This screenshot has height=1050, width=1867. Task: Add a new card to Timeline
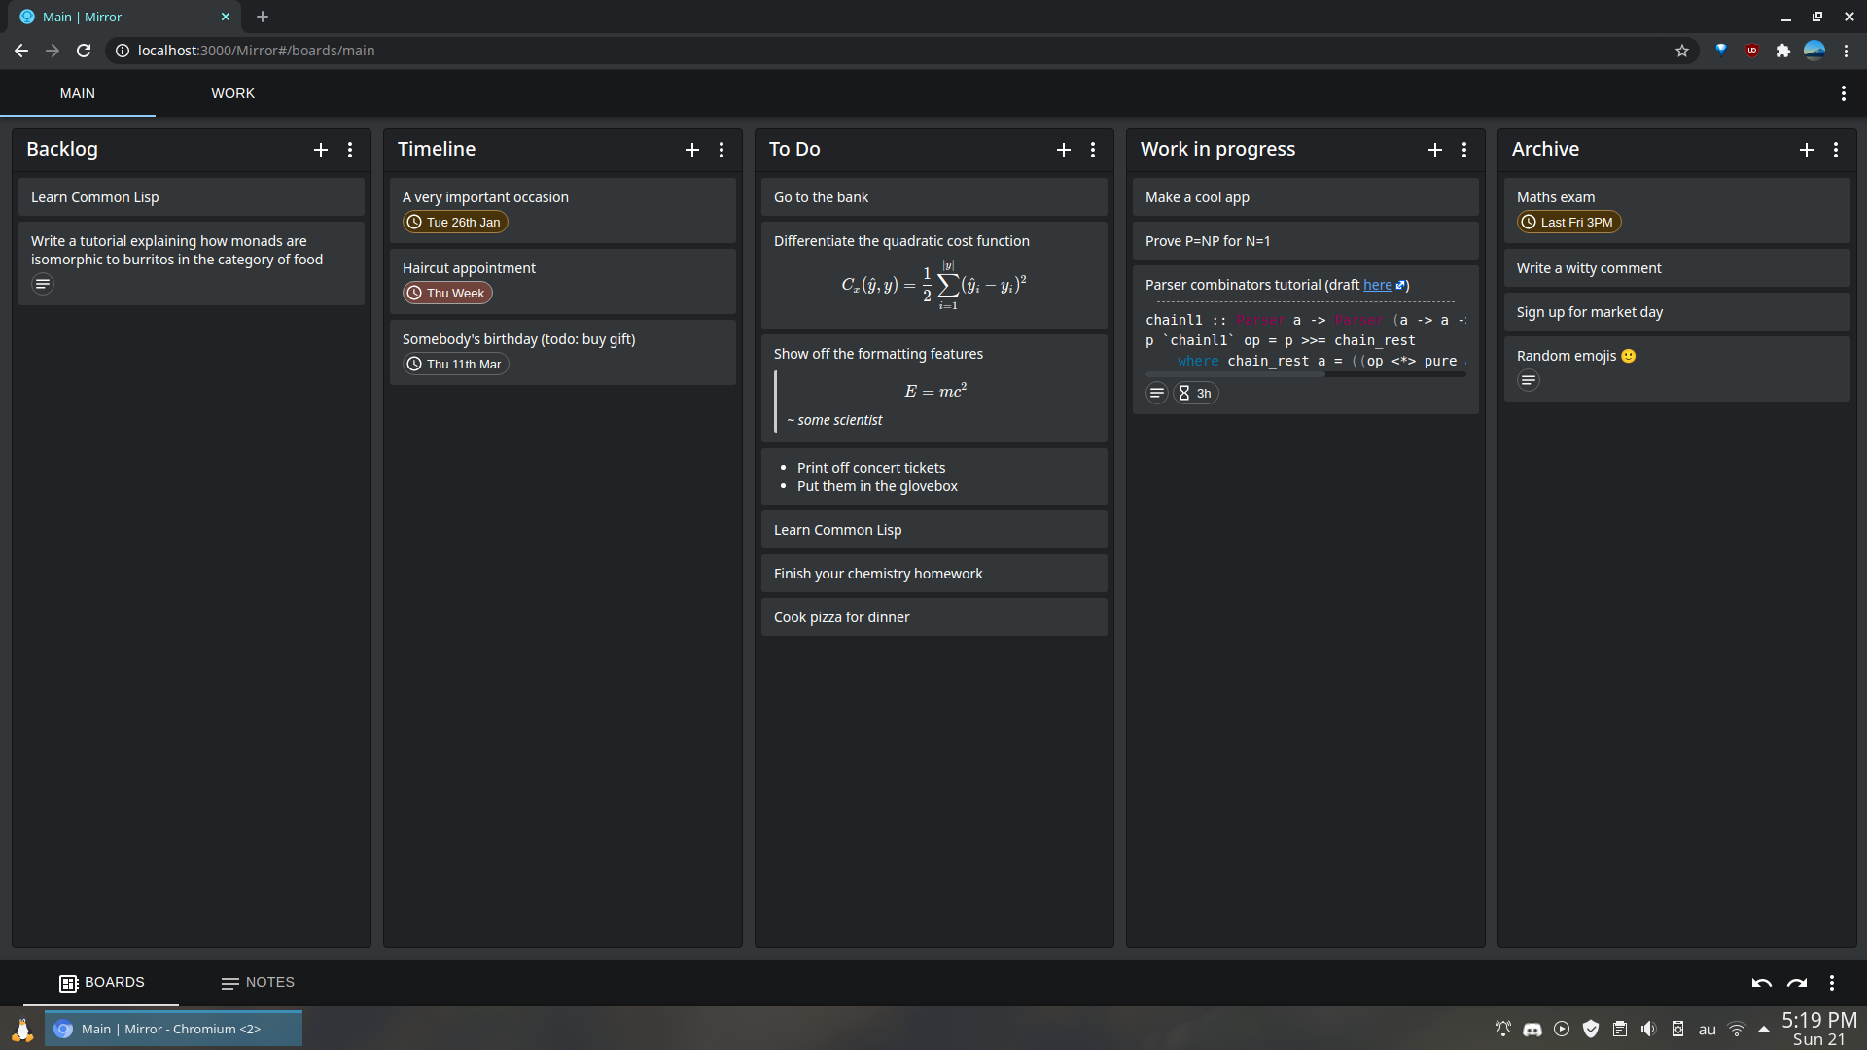(x=692, y=150)
